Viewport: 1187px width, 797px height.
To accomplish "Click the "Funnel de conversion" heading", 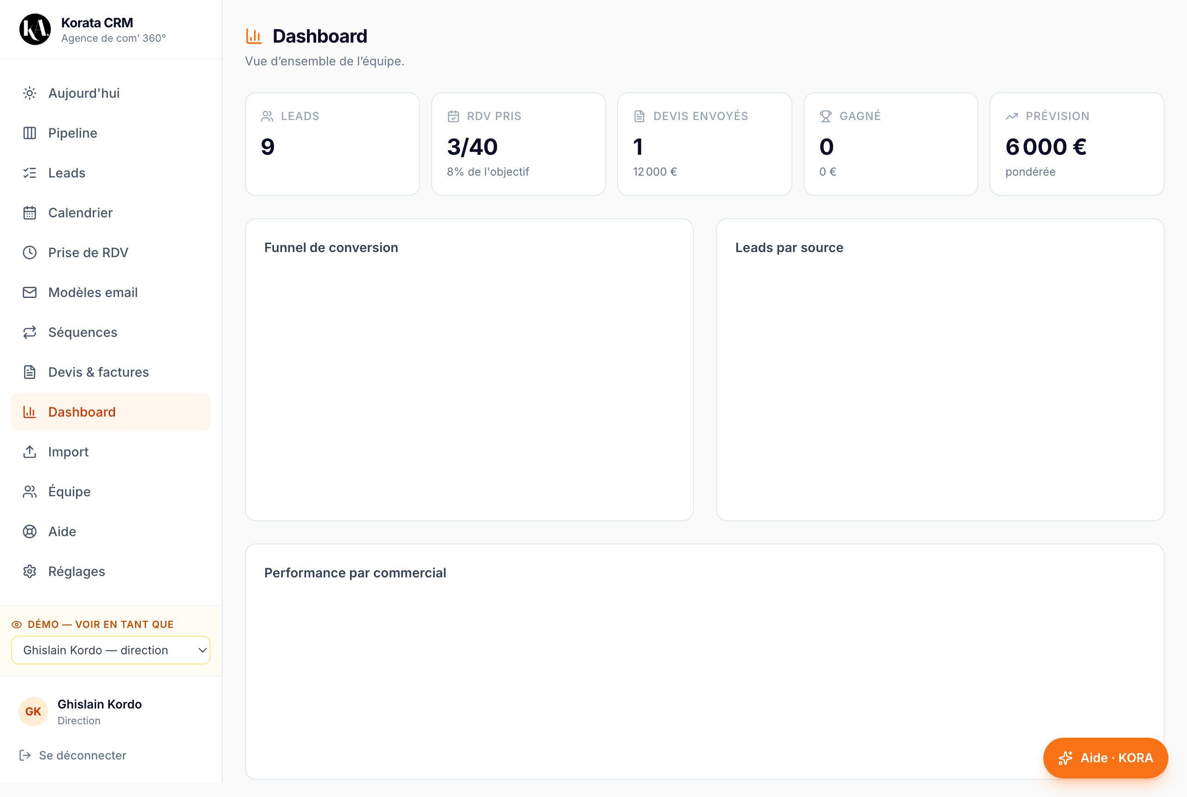I will point(331,247).
